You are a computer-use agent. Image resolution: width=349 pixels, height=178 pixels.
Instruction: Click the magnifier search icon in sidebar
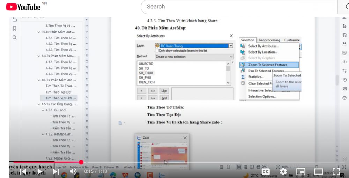coord(14,37)
